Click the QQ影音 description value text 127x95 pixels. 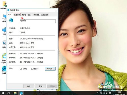tap(23, 32)
